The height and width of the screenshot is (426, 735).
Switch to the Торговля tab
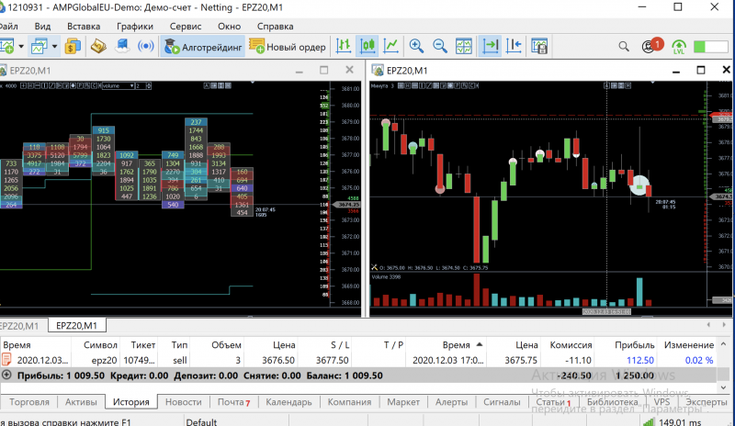click(29, 402)
